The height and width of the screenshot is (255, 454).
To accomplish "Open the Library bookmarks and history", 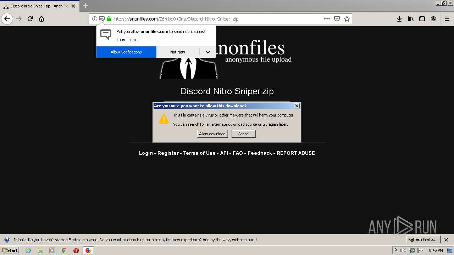I will pyautogui.click(x=411, y=19).
